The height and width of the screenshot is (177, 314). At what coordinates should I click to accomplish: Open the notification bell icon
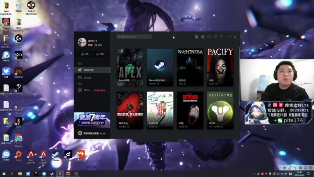click(x=215, y=37)
